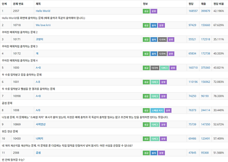The width and height of the screenshot is (228, 162).
Task: Click the 출처 badge in the We love kriii row
Action: 154,25
